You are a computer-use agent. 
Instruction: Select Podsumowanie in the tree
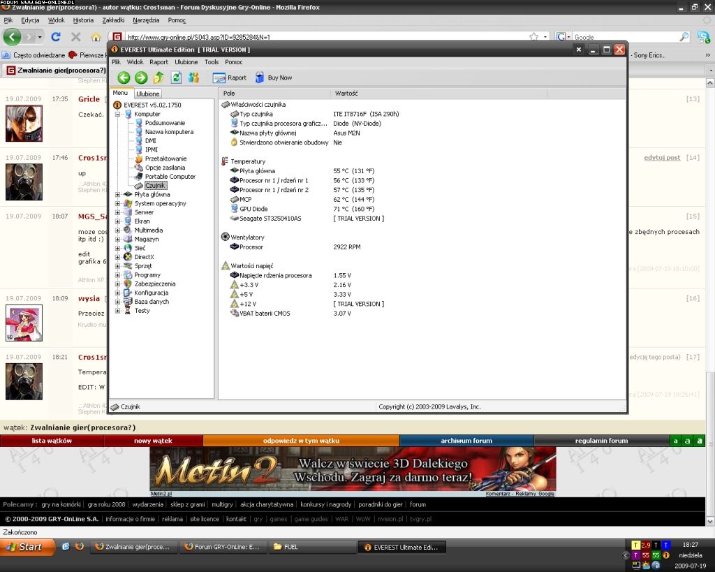tap(165, 123)
